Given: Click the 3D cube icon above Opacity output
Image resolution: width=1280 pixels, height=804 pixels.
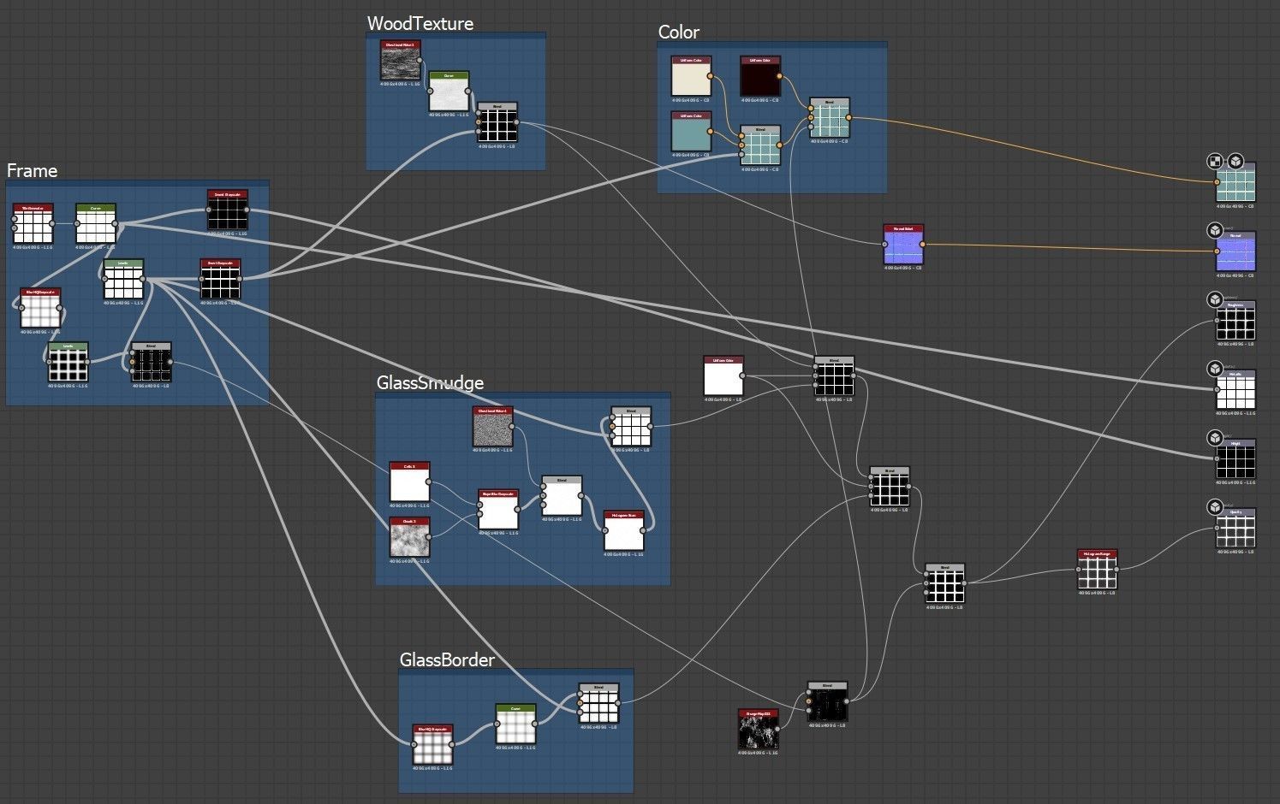Looking at the screenshot, I should point(1215,507).
